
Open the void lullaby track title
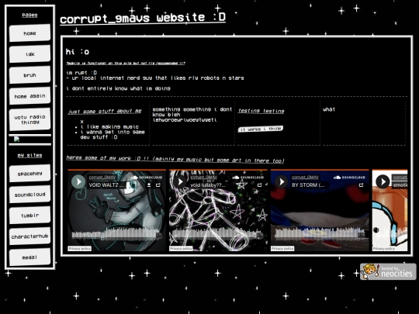pyautogui.click(x=208, y=185)
